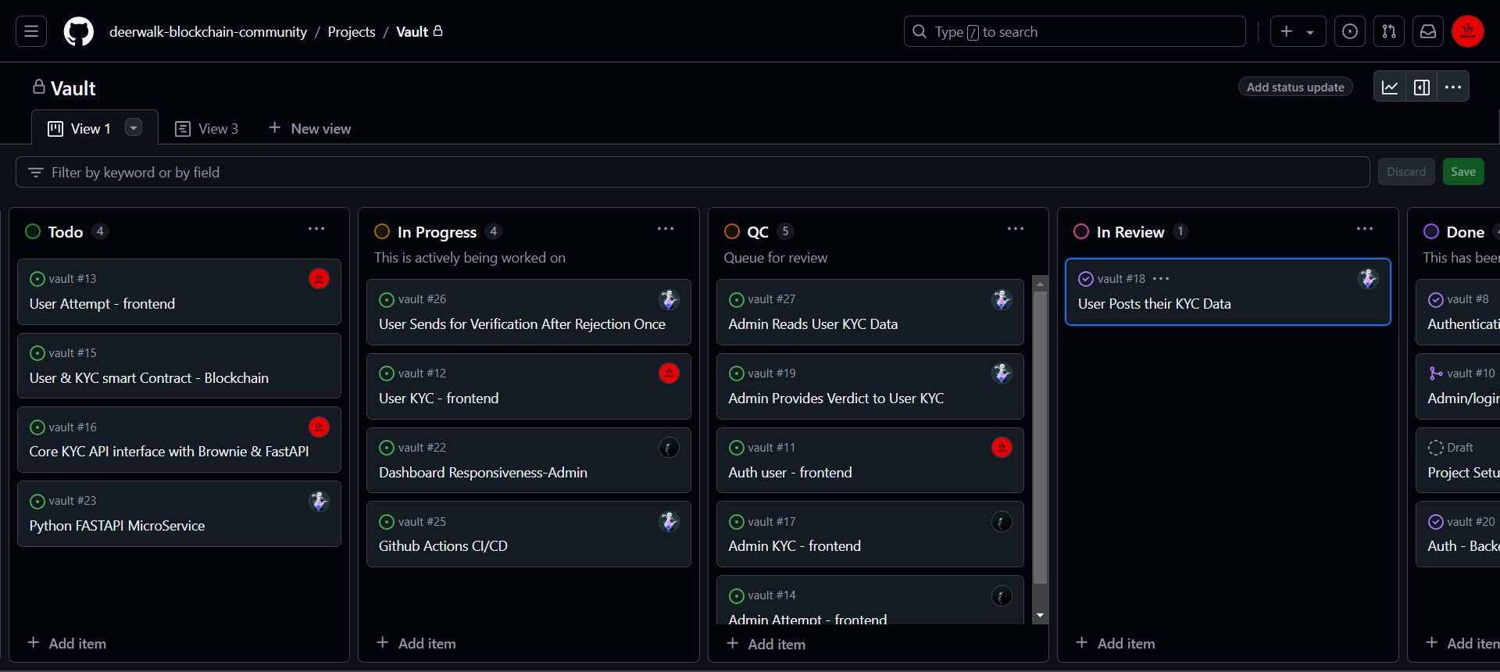Open Todo column options menu
Image resolution: width=1500 pixels, height=672 pixels.
pyautogui.click(x=316, y=229)
